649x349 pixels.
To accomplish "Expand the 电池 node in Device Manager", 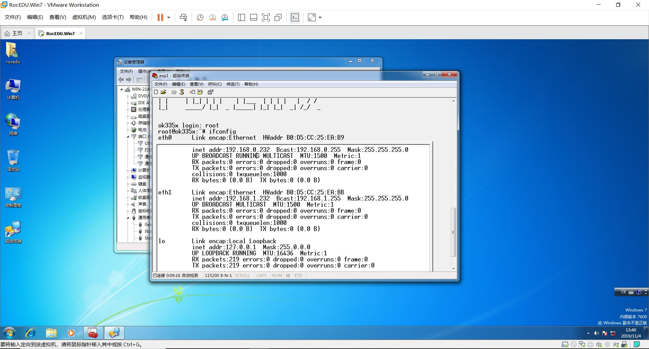I will pyautogui.click(x=128, y=130).
